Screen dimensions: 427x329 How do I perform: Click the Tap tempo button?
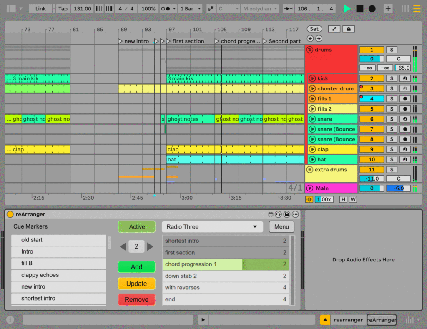pyautogui.click(x=63, y=9)
